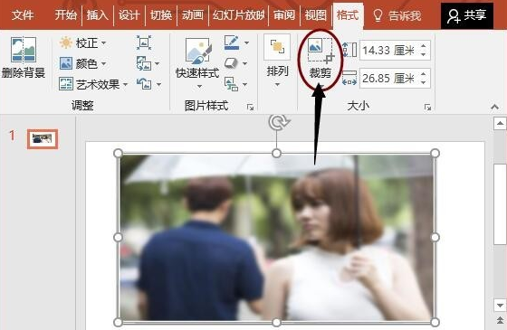507x330 pixels.
Task: Click the Picture Border pen icon
Action: pos(232,42)
